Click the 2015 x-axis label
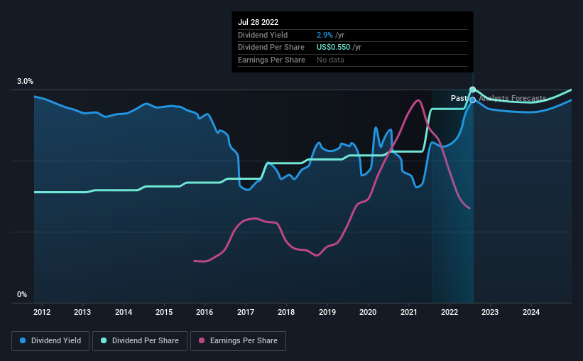This screenshot has width=583, height=361. coord(164,312)
